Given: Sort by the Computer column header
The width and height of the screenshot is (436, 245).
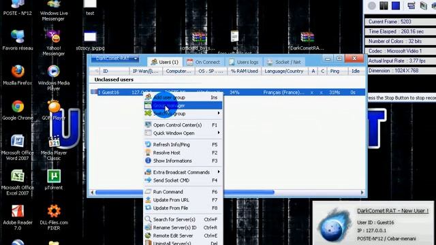Looking at the screenshot, I should 178,71.
